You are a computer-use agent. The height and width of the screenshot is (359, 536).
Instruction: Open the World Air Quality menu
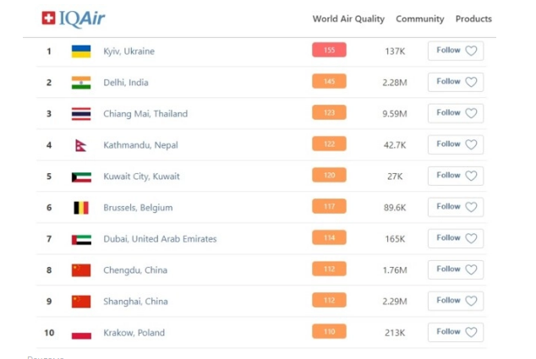tap(348, 19)
